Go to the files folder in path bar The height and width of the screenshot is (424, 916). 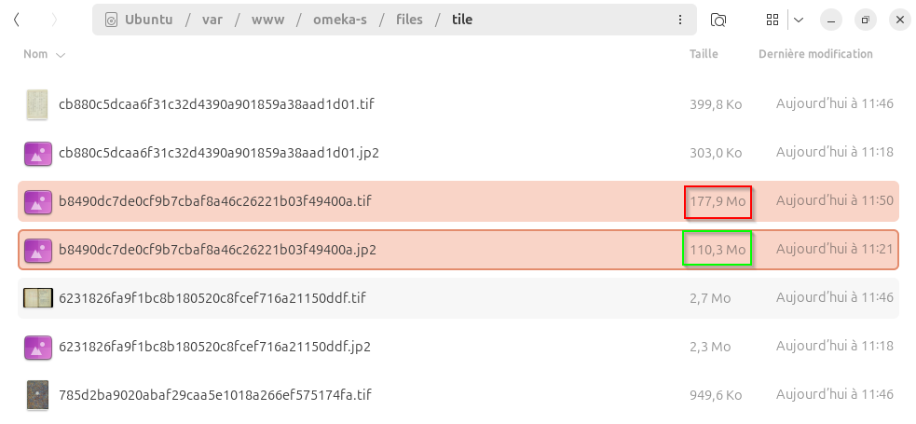411,20
